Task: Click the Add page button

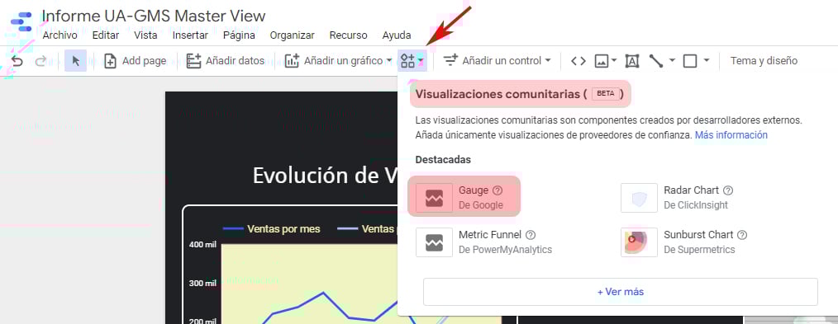Action: click(136, 61)
